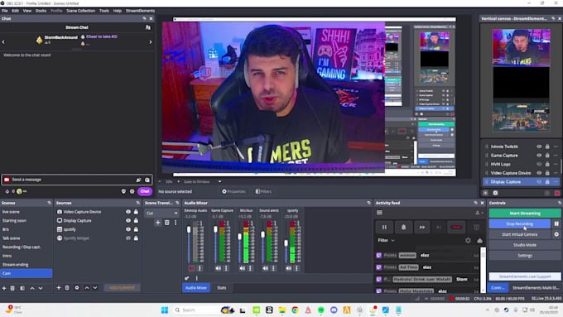Show the hidden Spotify Widget source

(128, 238)
